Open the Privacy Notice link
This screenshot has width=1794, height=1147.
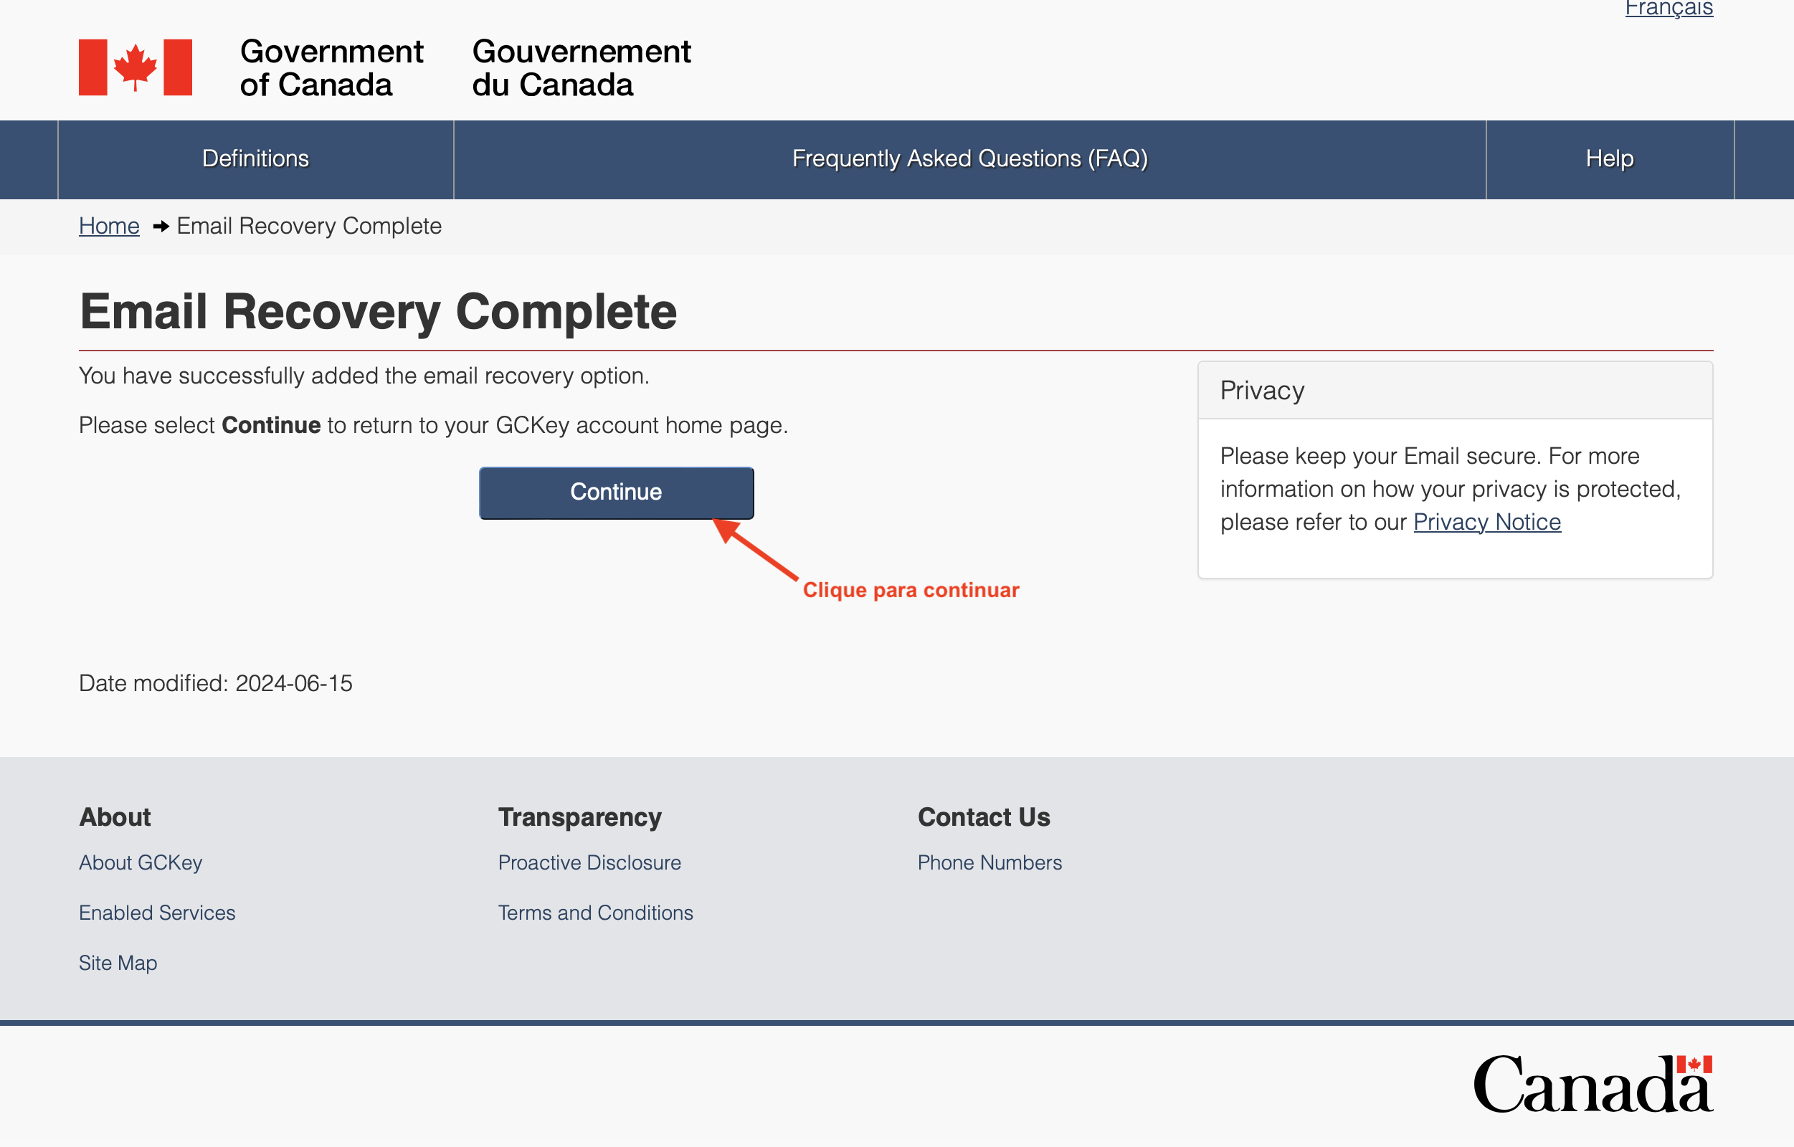[x=1486, y=522]
